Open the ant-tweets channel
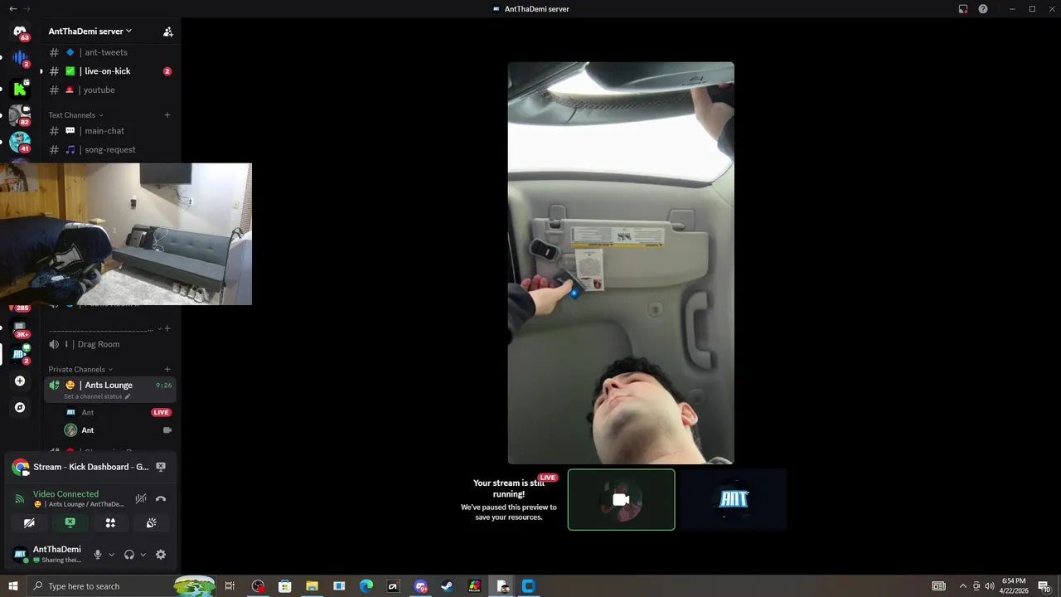 pos(109,52)
